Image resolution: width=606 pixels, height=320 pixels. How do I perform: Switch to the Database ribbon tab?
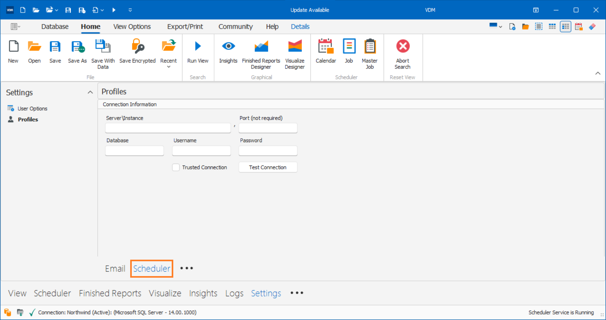pos(55,27)
